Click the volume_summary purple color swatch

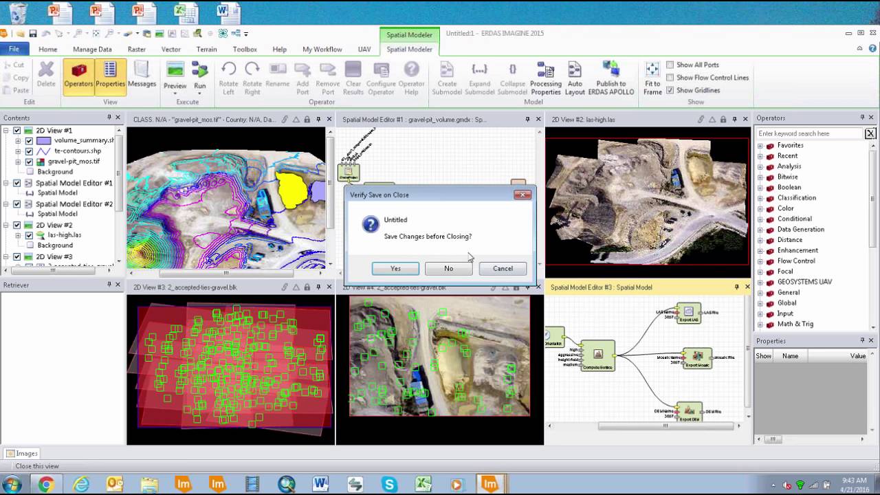coord(43,141)
